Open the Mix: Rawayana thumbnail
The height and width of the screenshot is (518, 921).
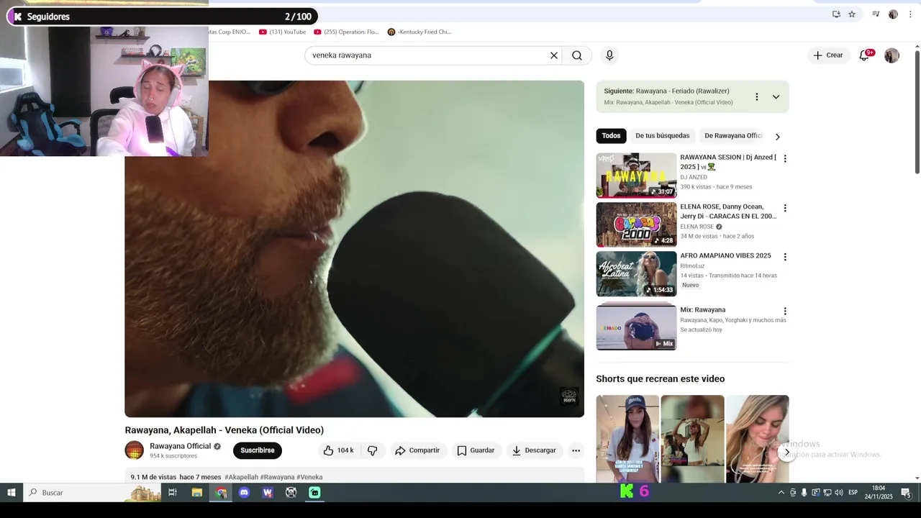click(636, 326)
